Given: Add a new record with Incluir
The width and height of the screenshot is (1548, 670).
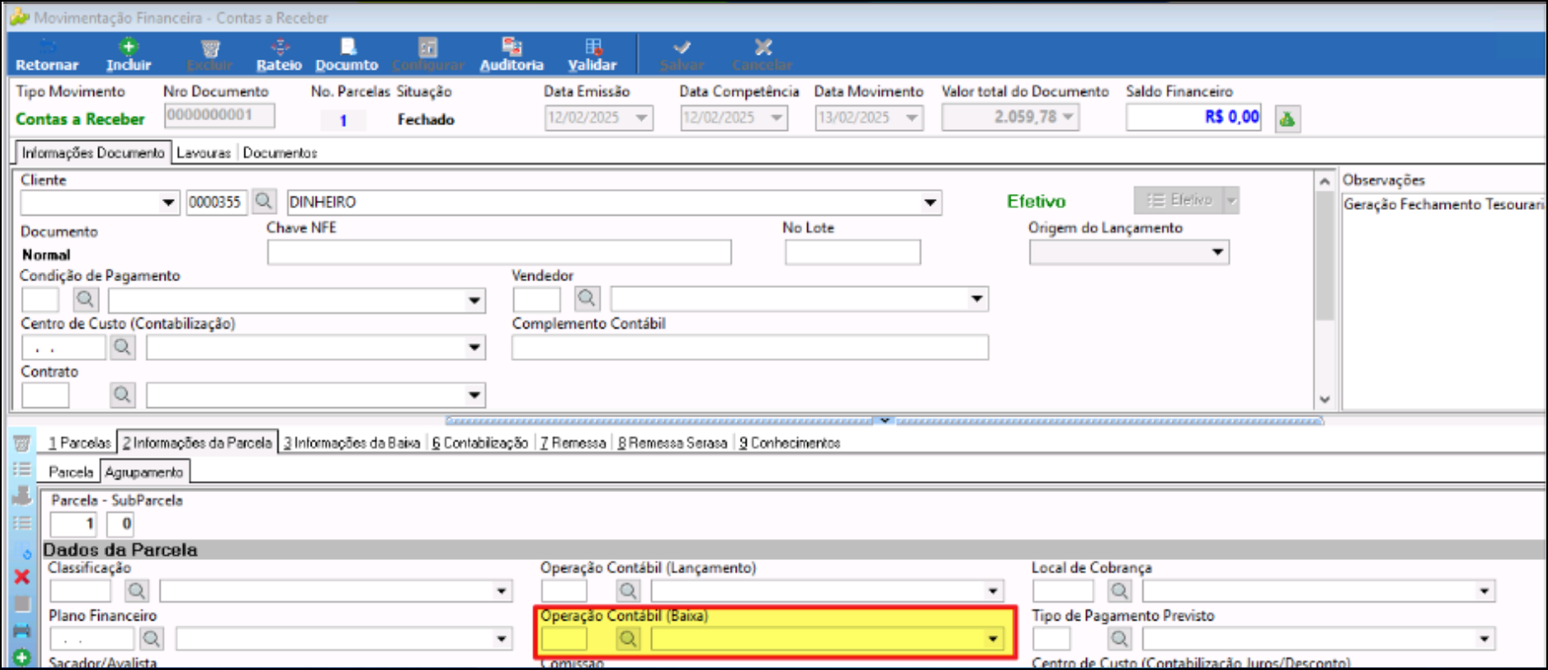Looking at the screenshot, I should (x=129, y=55).
